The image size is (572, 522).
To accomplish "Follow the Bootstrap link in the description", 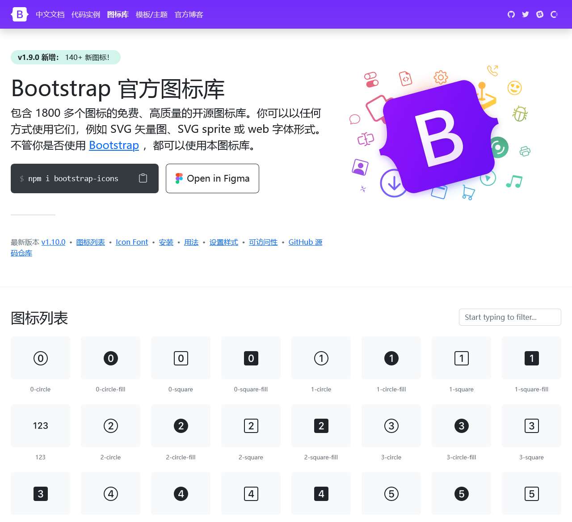I will tap(114, 145).
